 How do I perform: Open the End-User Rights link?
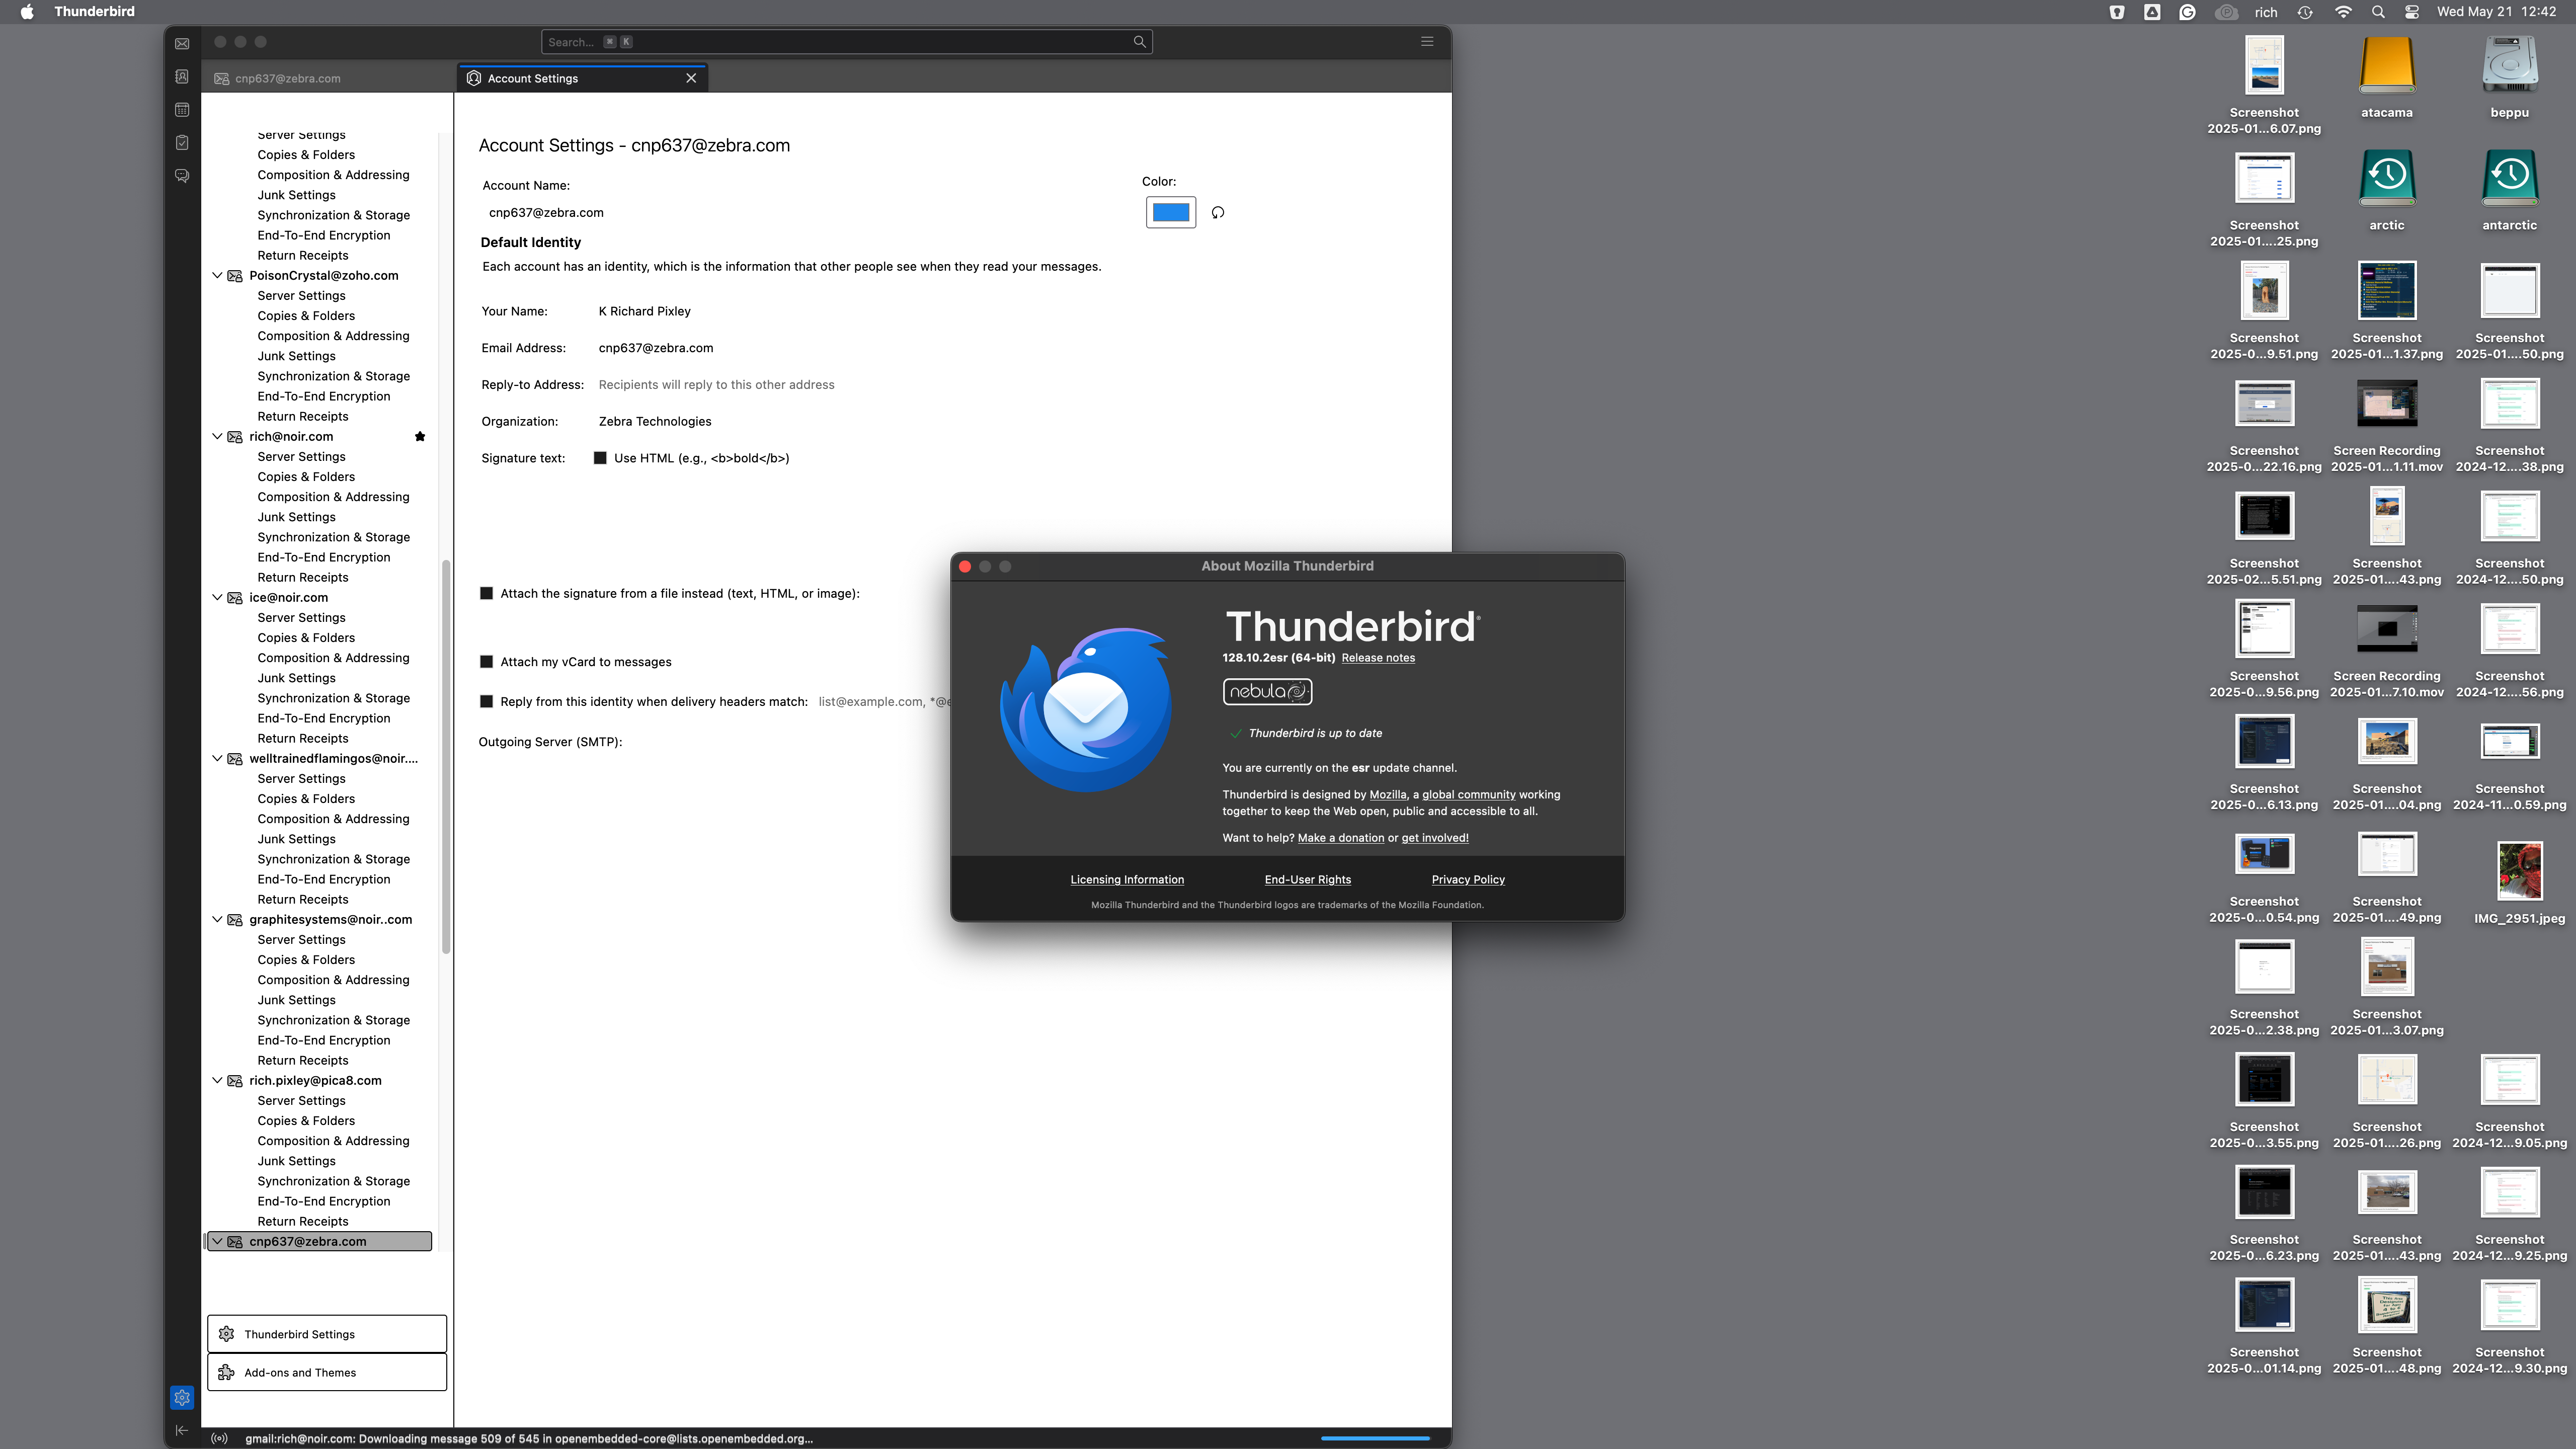coord(1308,879)
